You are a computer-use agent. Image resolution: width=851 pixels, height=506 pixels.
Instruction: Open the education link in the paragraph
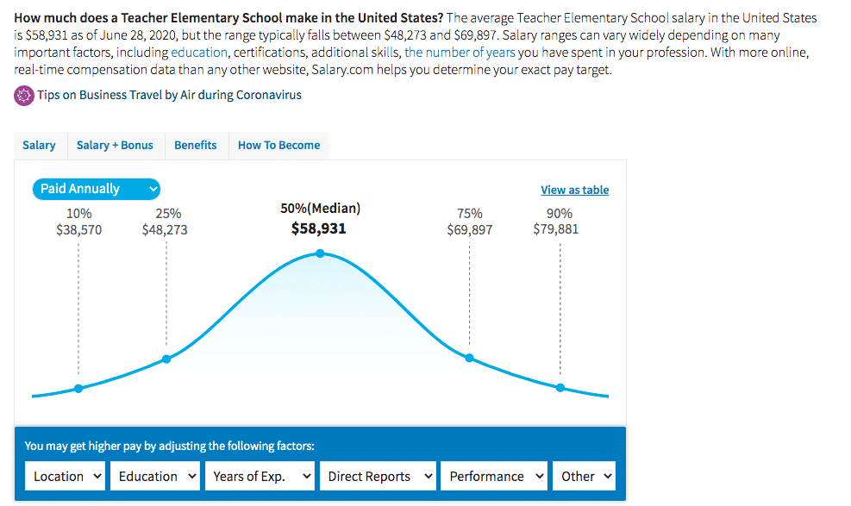tap(200, 53)
